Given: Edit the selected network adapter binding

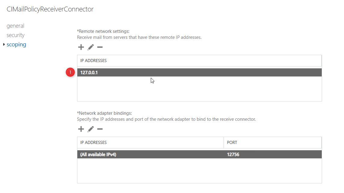Looking at the screenshot, I should point(90,129).
